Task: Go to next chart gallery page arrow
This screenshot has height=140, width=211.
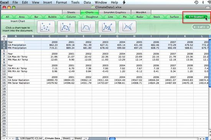Action: pos(208,27)
